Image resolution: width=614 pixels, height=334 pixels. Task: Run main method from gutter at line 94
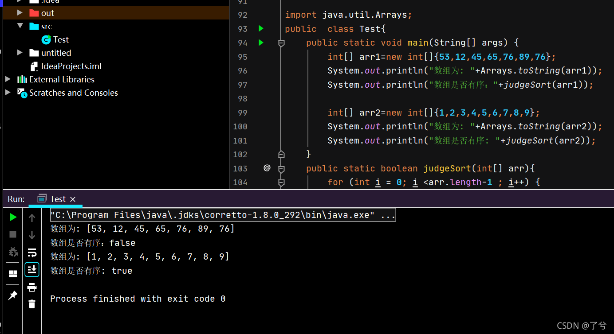261,43
